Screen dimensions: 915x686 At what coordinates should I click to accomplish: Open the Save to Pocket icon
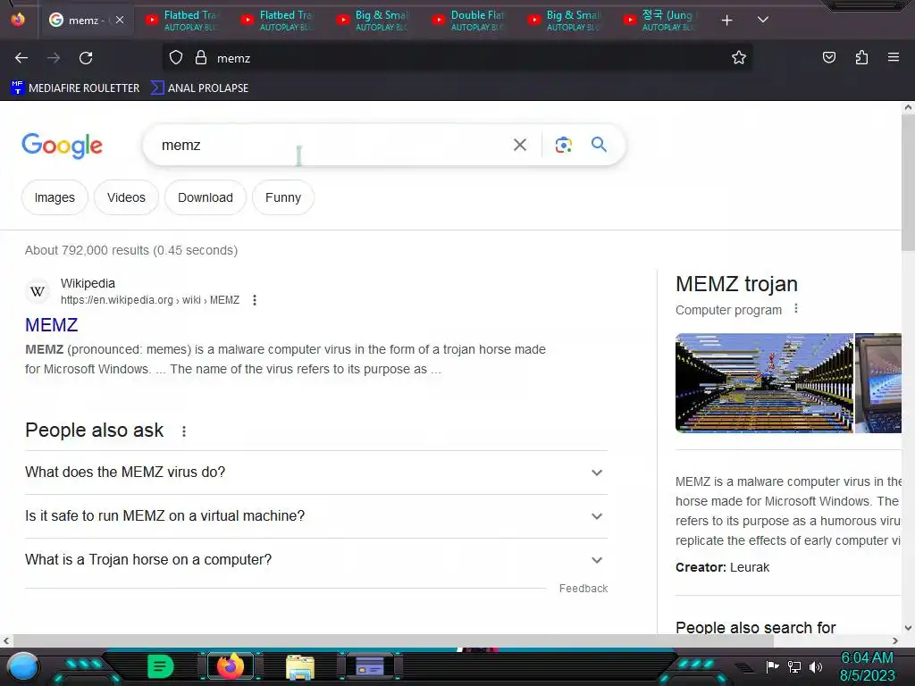(x=828, y=57)
